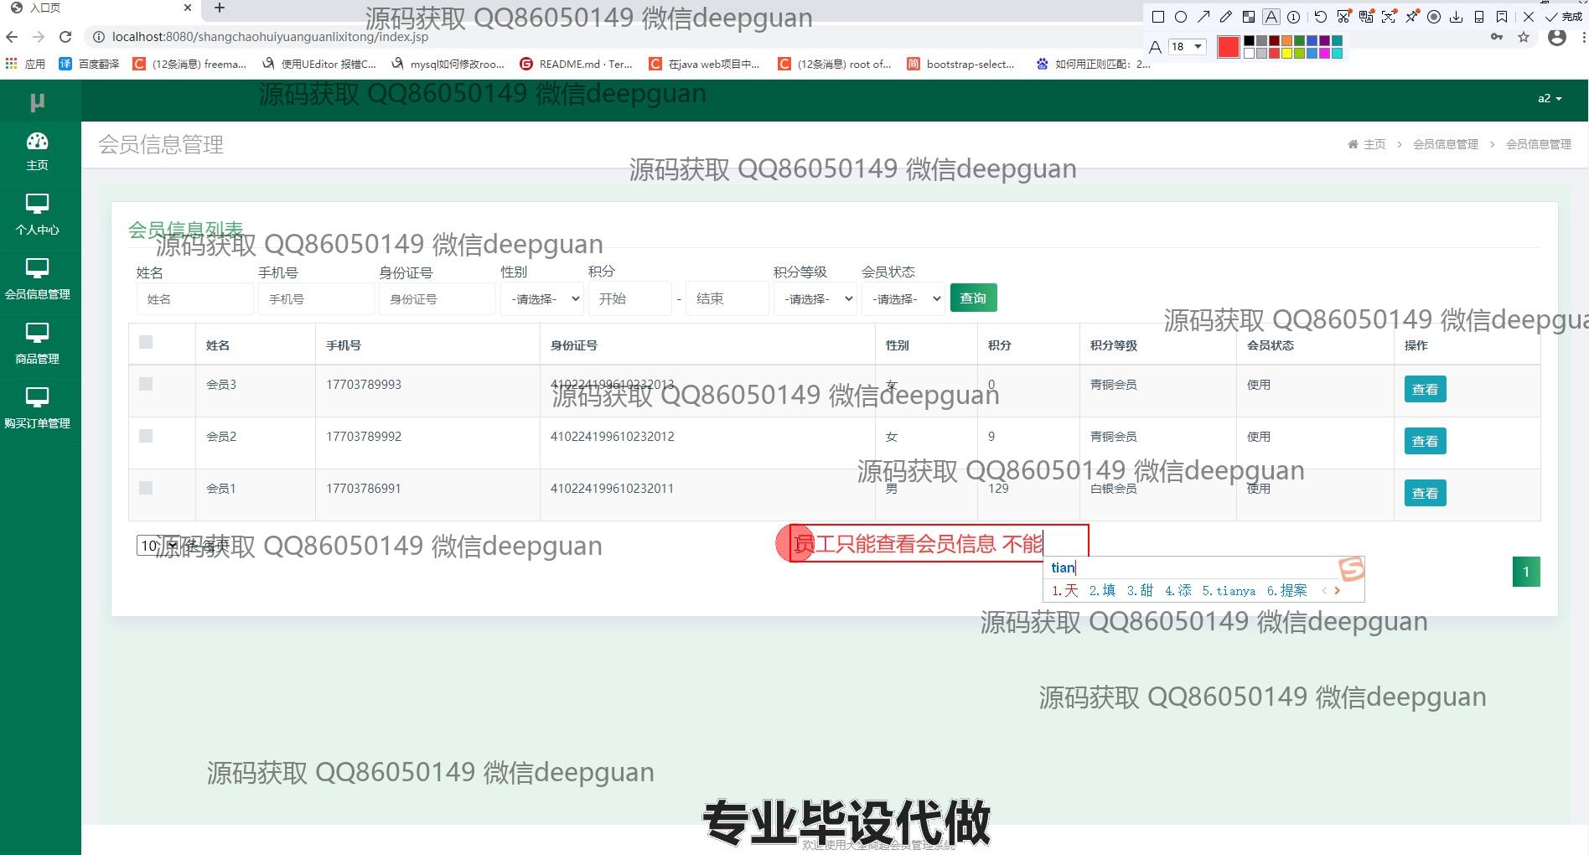Activate the mosaic blur tool
The image size is (1589, 855).
(1249, 17)
